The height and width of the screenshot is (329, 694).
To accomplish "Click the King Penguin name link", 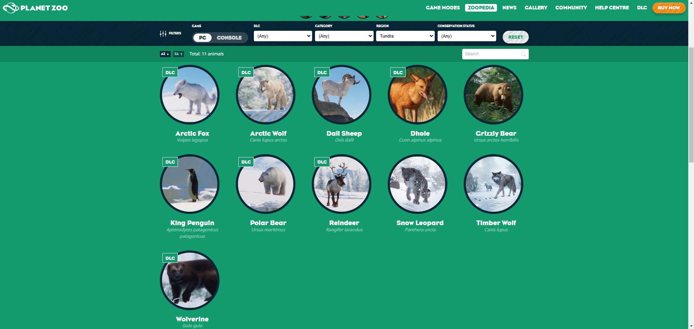I will point(192,223).
